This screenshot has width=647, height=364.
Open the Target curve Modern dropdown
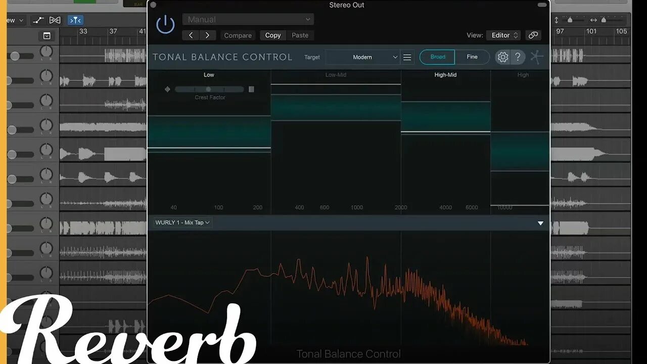tap(362, 57)
